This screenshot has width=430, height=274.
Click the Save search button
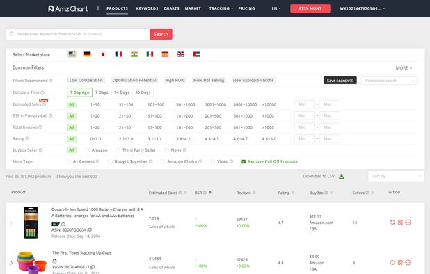pos(340,81)
